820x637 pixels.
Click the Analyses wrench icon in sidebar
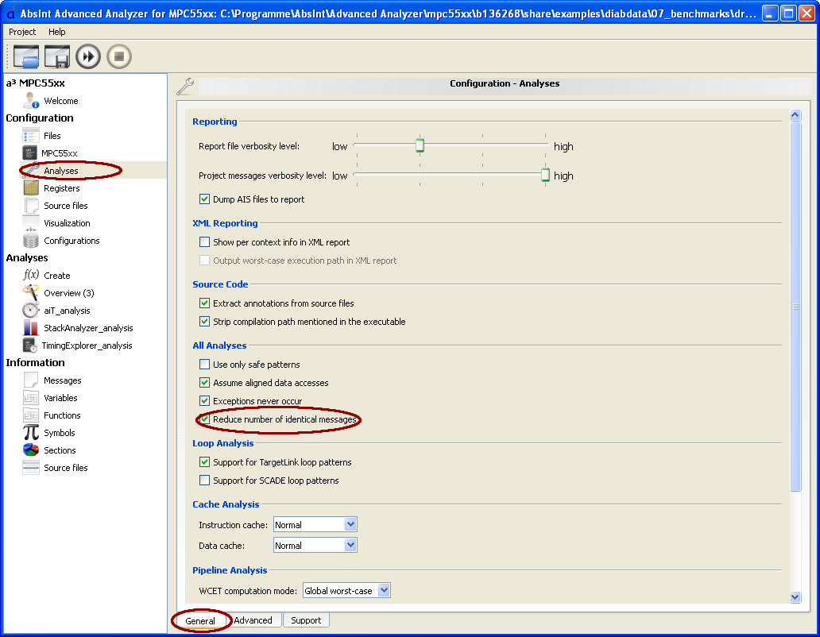pyautogui.click(x=31, y=170)
